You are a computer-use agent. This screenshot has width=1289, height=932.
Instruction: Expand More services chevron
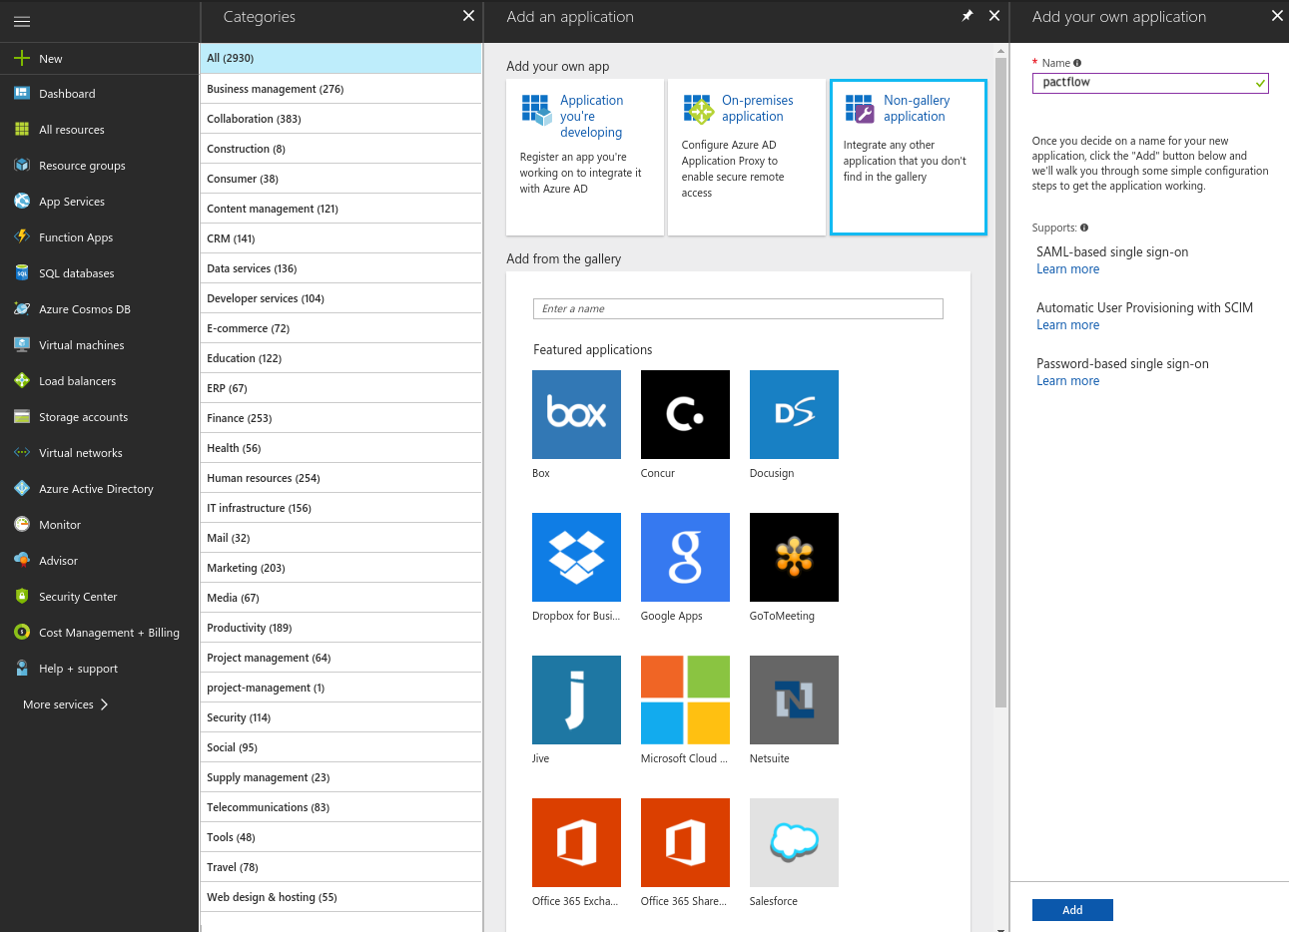coord(104,704)
